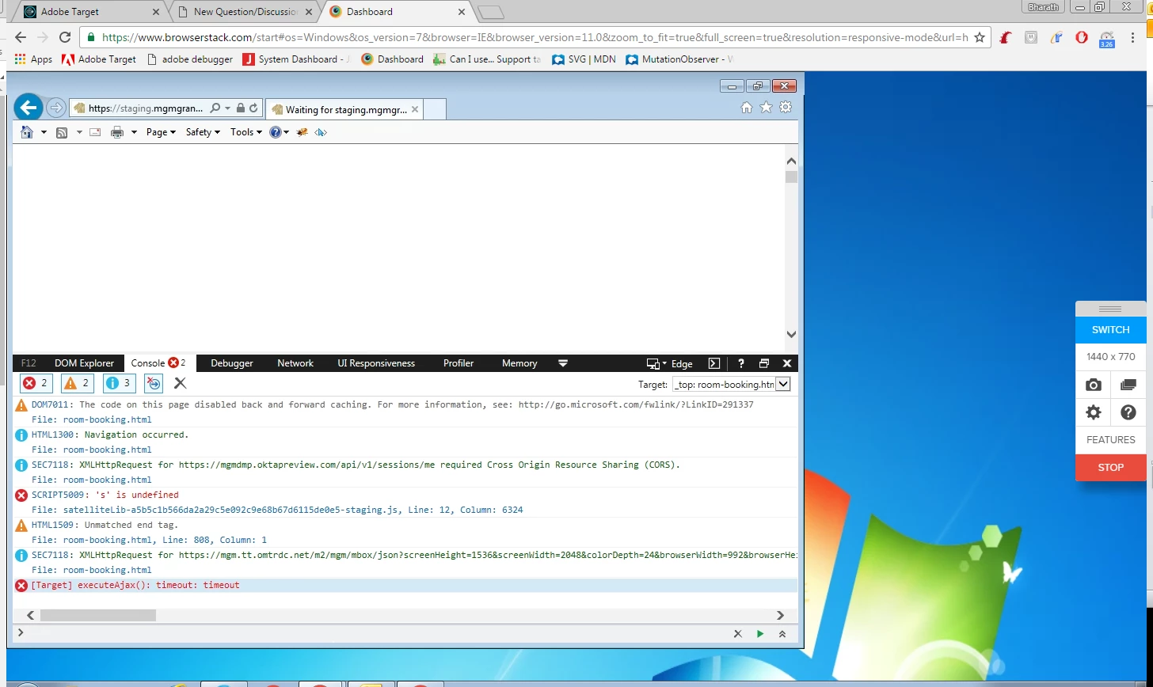Open the BrowserStack settings gear
The width and height of the screenshot is (1153, 687).
click(1094, 412)
